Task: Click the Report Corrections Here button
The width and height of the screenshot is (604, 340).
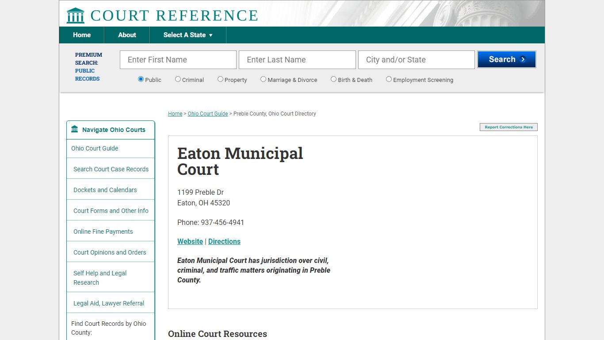Action: tap(508, 127)
